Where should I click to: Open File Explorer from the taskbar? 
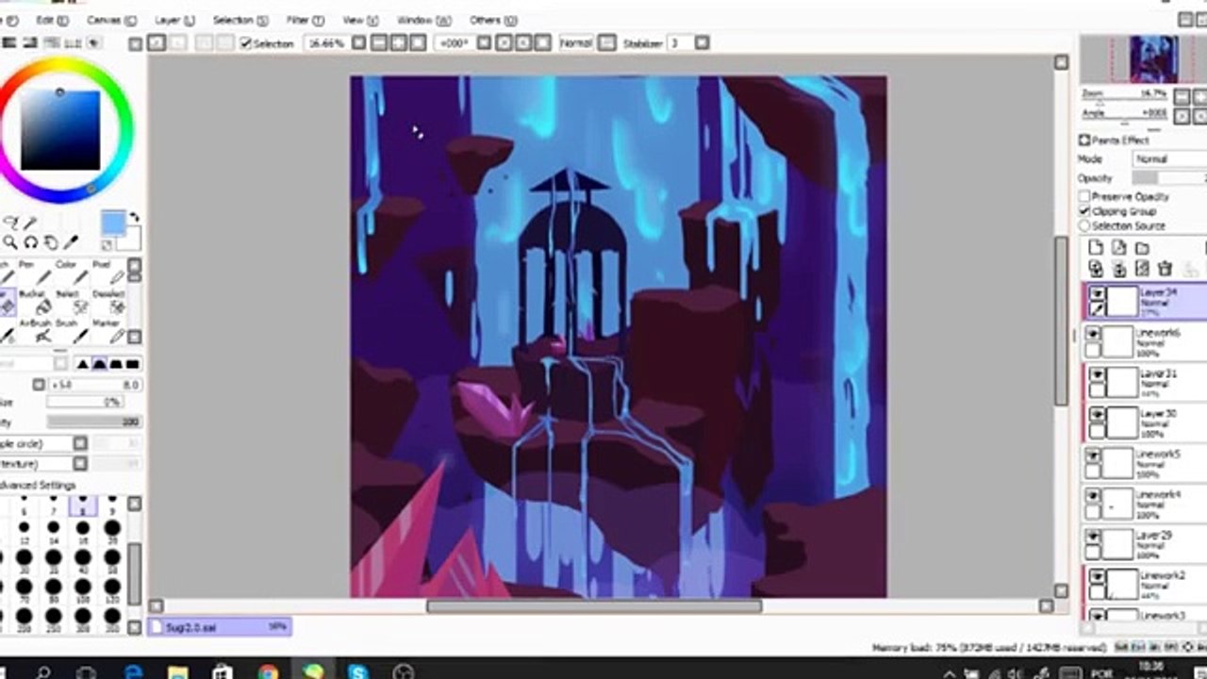[178, 671]
